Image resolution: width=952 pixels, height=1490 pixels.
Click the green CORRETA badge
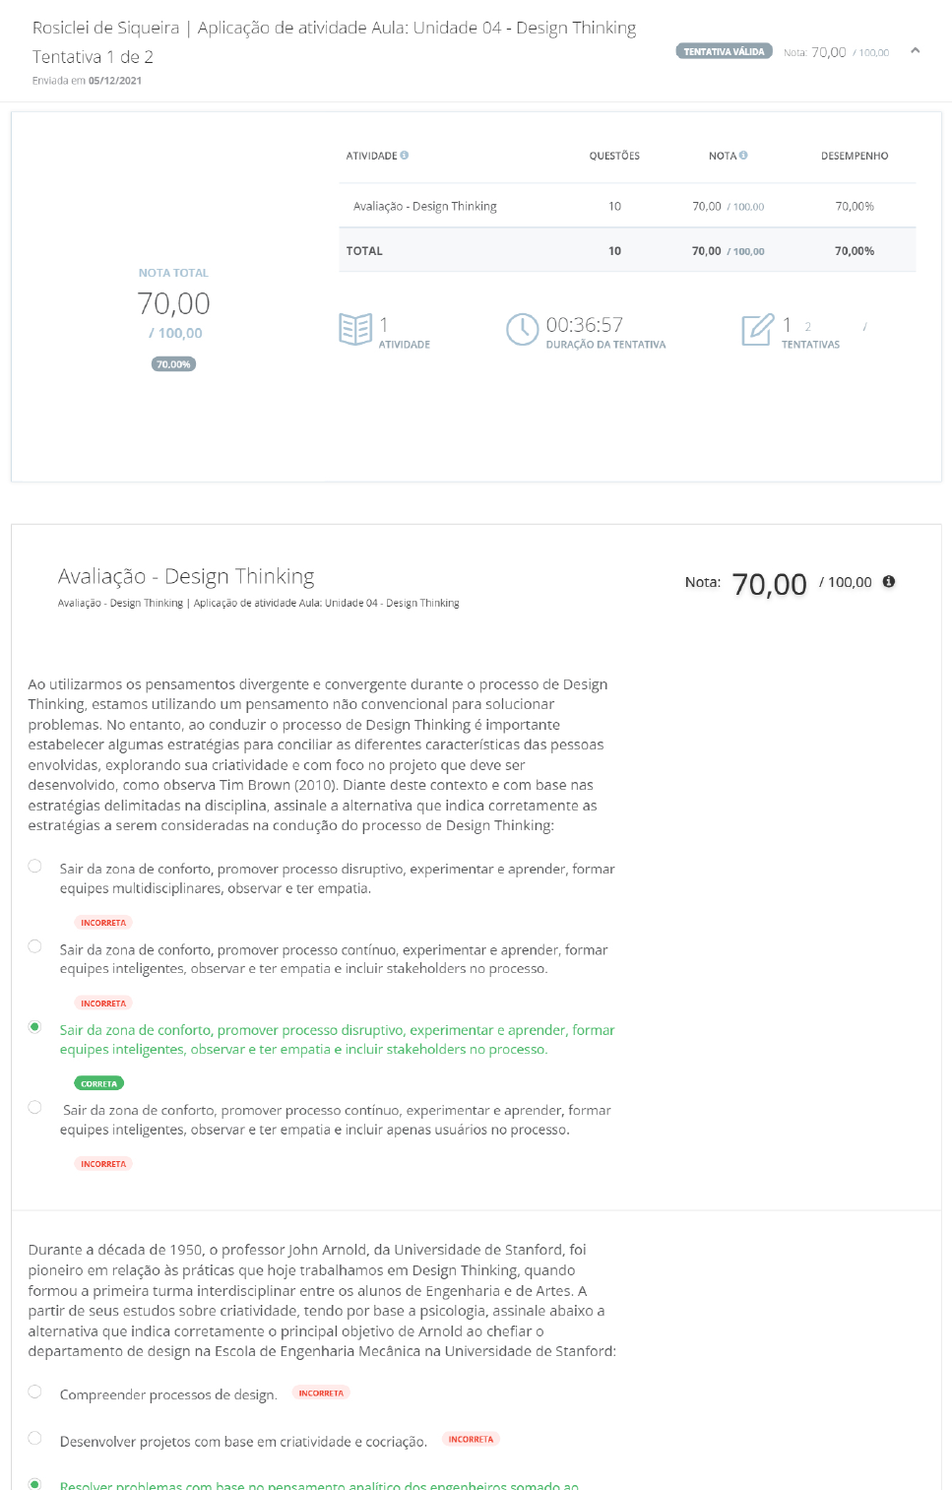point(98,1083)
